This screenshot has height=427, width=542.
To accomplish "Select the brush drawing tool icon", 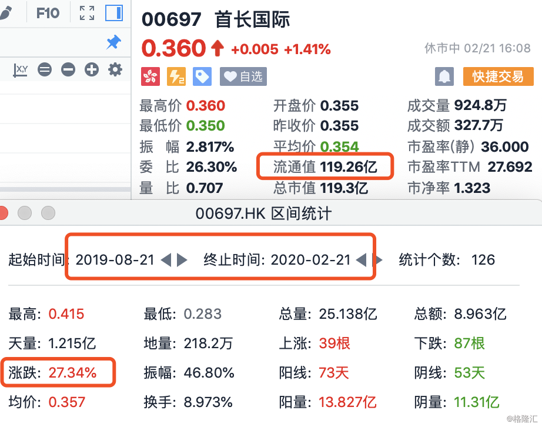I will coord(5,13).
